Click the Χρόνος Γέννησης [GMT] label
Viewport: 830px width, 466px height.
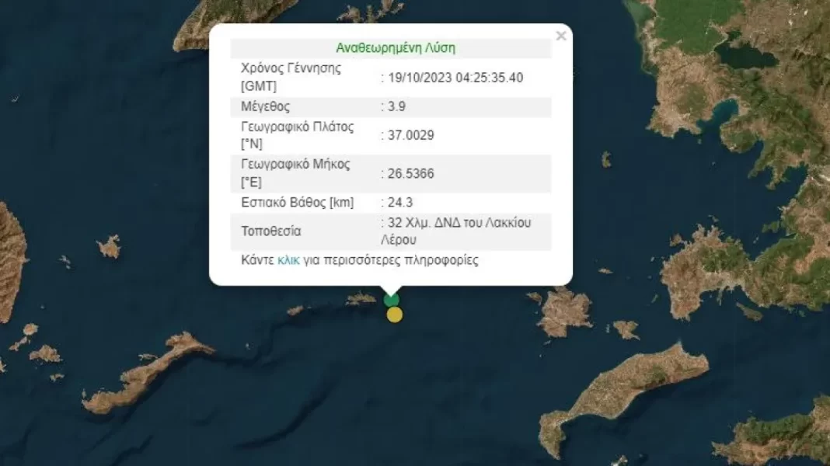click(x=291, y=78)
